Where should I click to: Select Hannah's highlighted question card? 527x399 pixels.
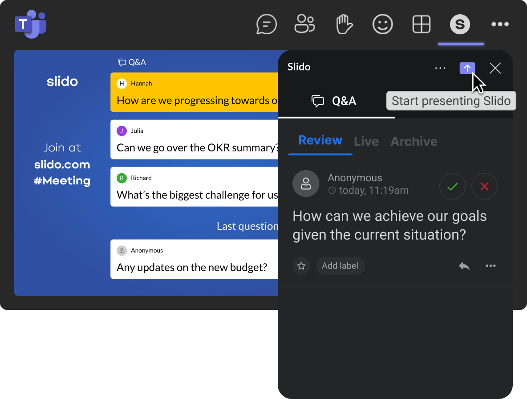pos(194,92)
